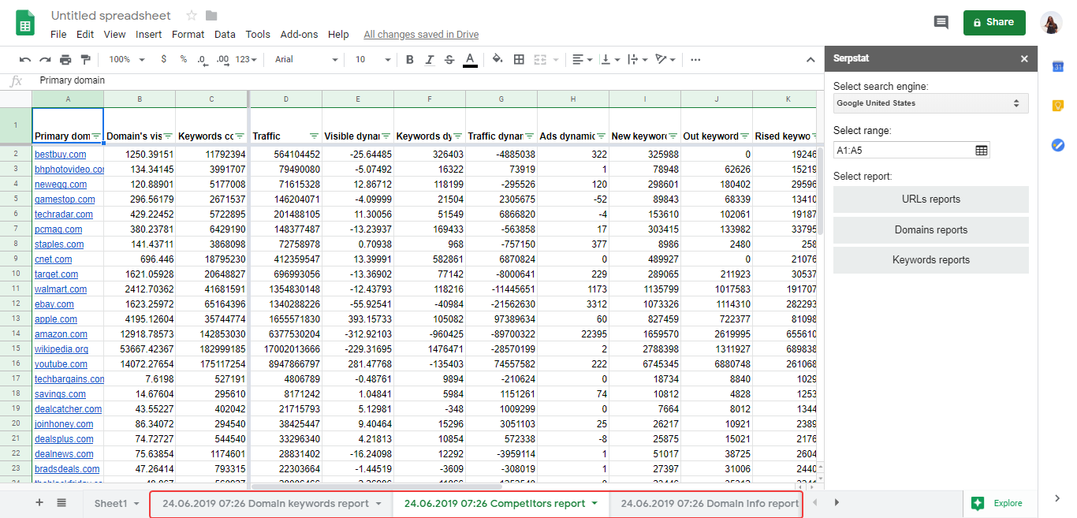Open the Insert menu
Image resolution: width=1077 pixels, height=518 pixels.
(x=149, y=35)
